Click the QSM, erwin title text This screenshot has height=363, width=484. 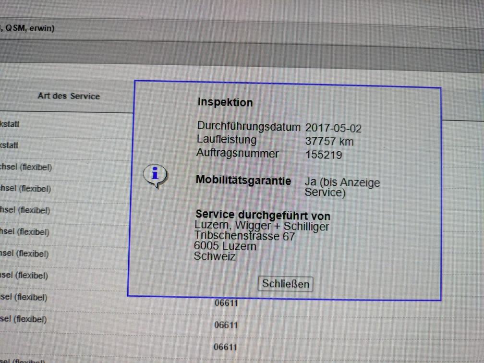click(x=29, y=28)
